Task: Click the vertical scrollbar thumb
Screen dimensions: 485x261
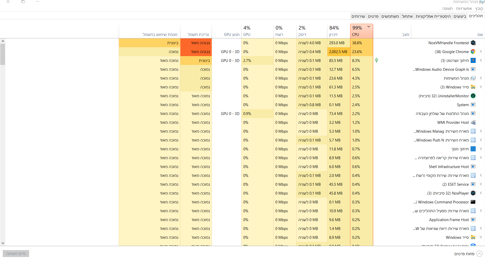Action: (x=3, y=54)
